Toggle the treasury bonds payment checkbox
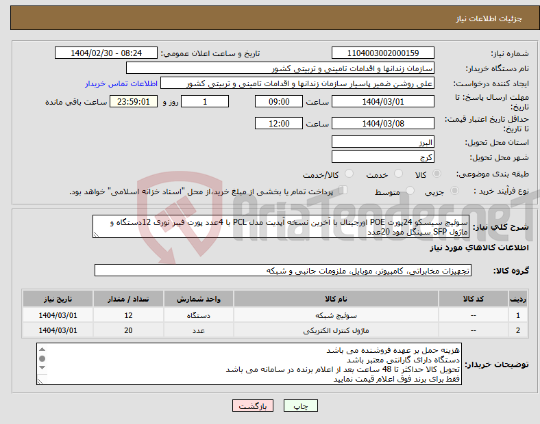 [343, 190]
